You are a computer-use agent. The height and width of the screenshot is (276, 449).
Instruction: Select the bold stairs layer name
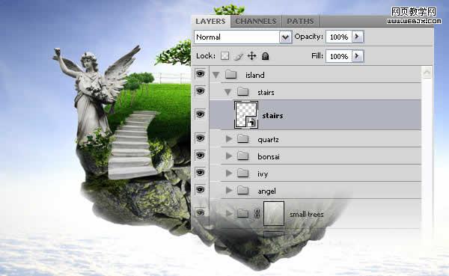(272, 115)
